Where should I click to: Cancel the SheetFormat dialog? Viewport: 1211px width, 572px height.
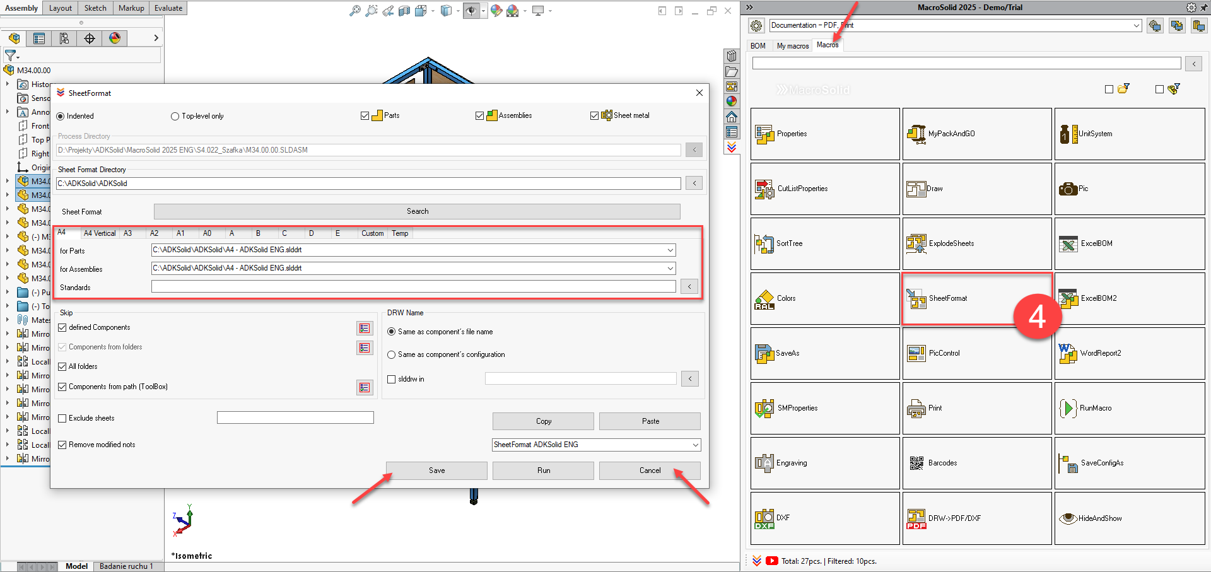point(650,470)
